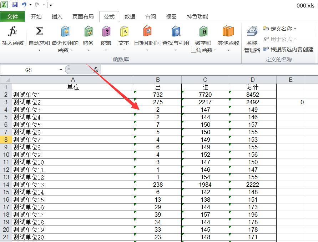This screenshot has width=318, height=242.
Task: Expand the Undo history dropdown arrow
Action: tap(30, 5)
